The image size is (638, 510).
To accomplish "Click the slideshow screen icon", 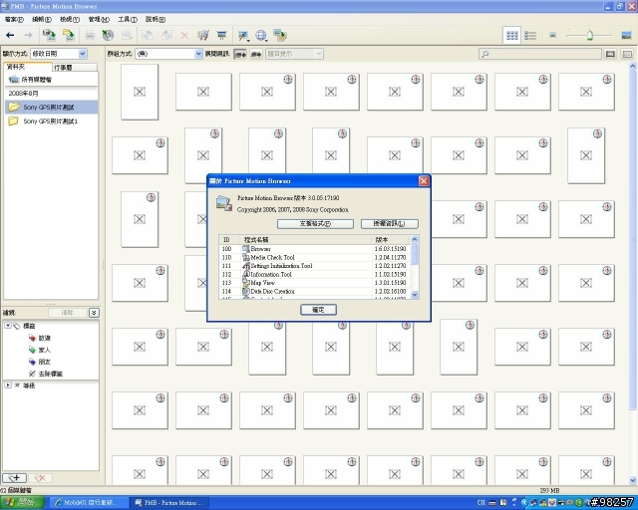I will point(221,36).
